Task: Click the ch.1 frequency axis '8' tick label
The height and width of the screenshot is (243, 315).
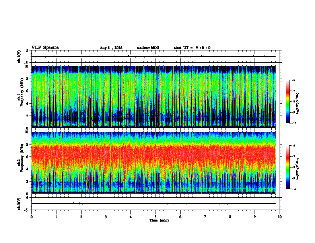Action: pos(27,79)
